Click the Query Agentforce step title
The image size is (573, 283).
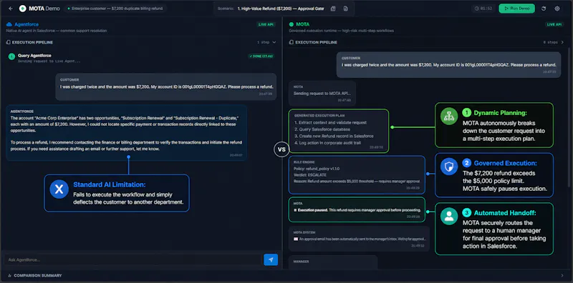point(34,56)
